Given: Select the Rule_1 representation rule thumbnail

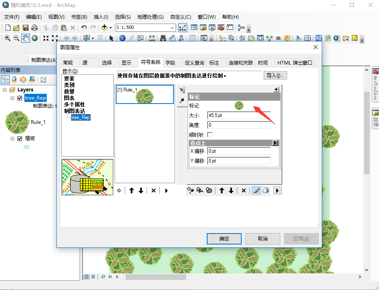Looking at the screenshot, I should coord(145,94).
